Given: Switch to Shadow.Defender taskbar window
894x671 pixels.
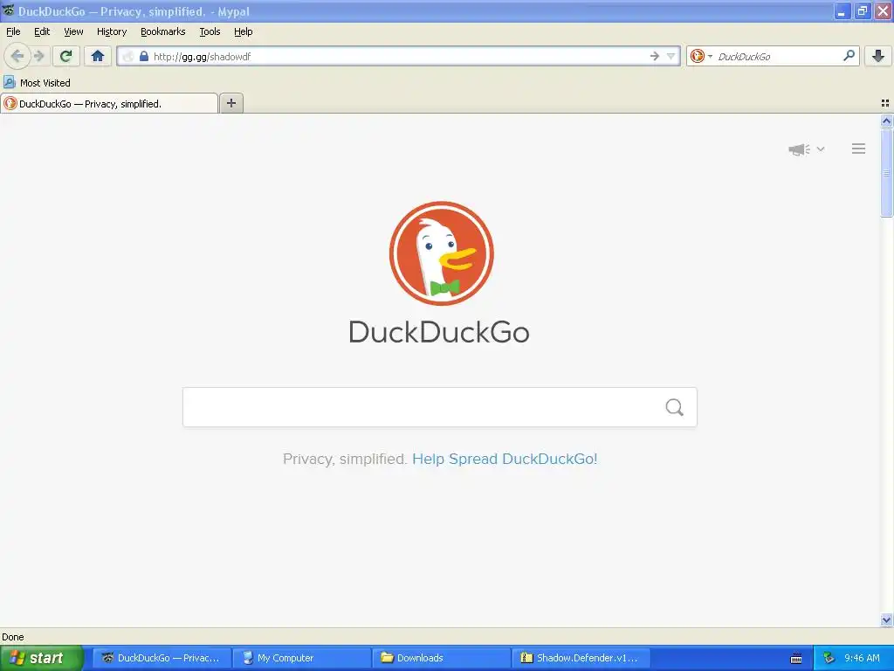Looking at the screenshot, I should tap(581, 658).
